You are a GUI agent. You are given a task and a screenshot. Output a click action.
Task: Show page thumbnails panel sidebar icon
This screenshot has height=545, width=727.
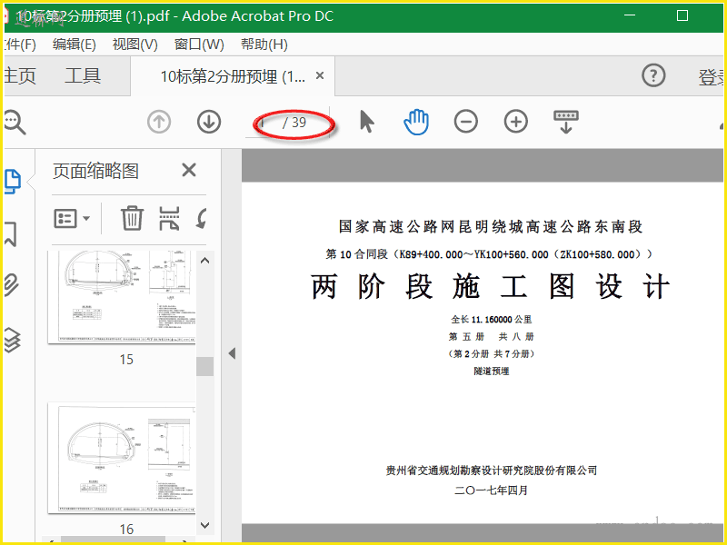pyautogui.click(x=13, y=181)
